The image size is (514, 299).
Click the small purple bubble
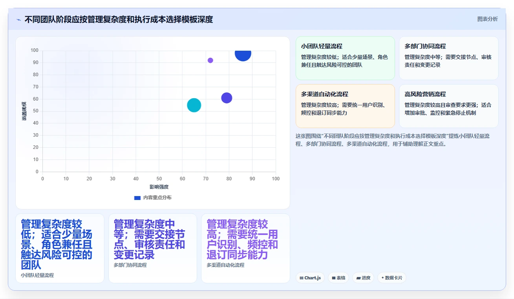pyautogui.click(x=210, y=61)
